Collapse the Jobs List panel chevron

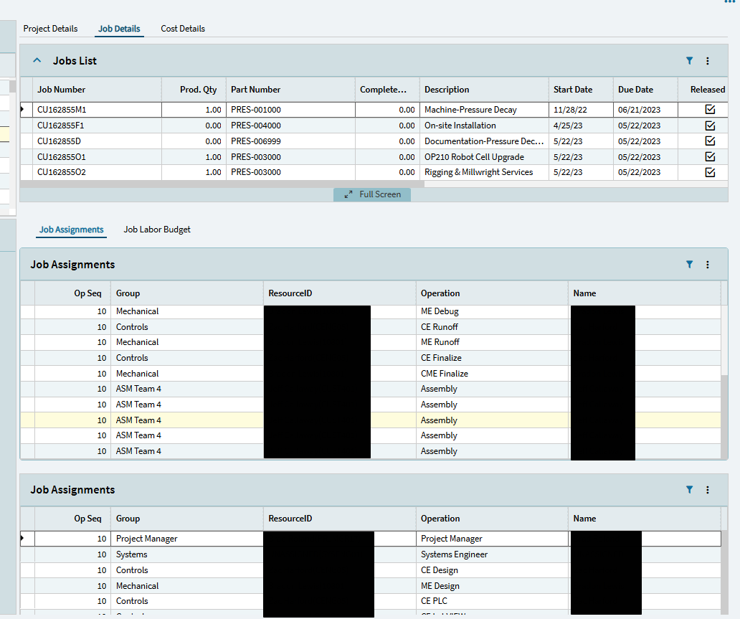pyautogui.click(x=37, y=61)
